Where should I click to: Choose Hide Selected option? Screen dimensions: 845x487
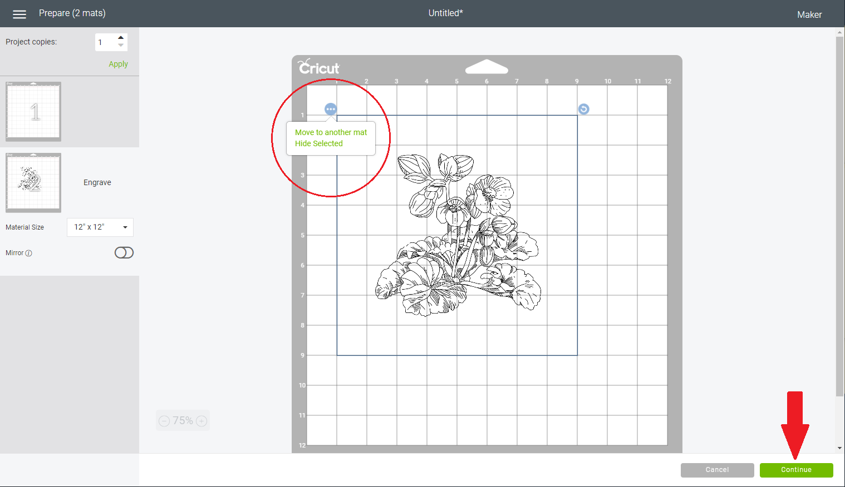319,143
